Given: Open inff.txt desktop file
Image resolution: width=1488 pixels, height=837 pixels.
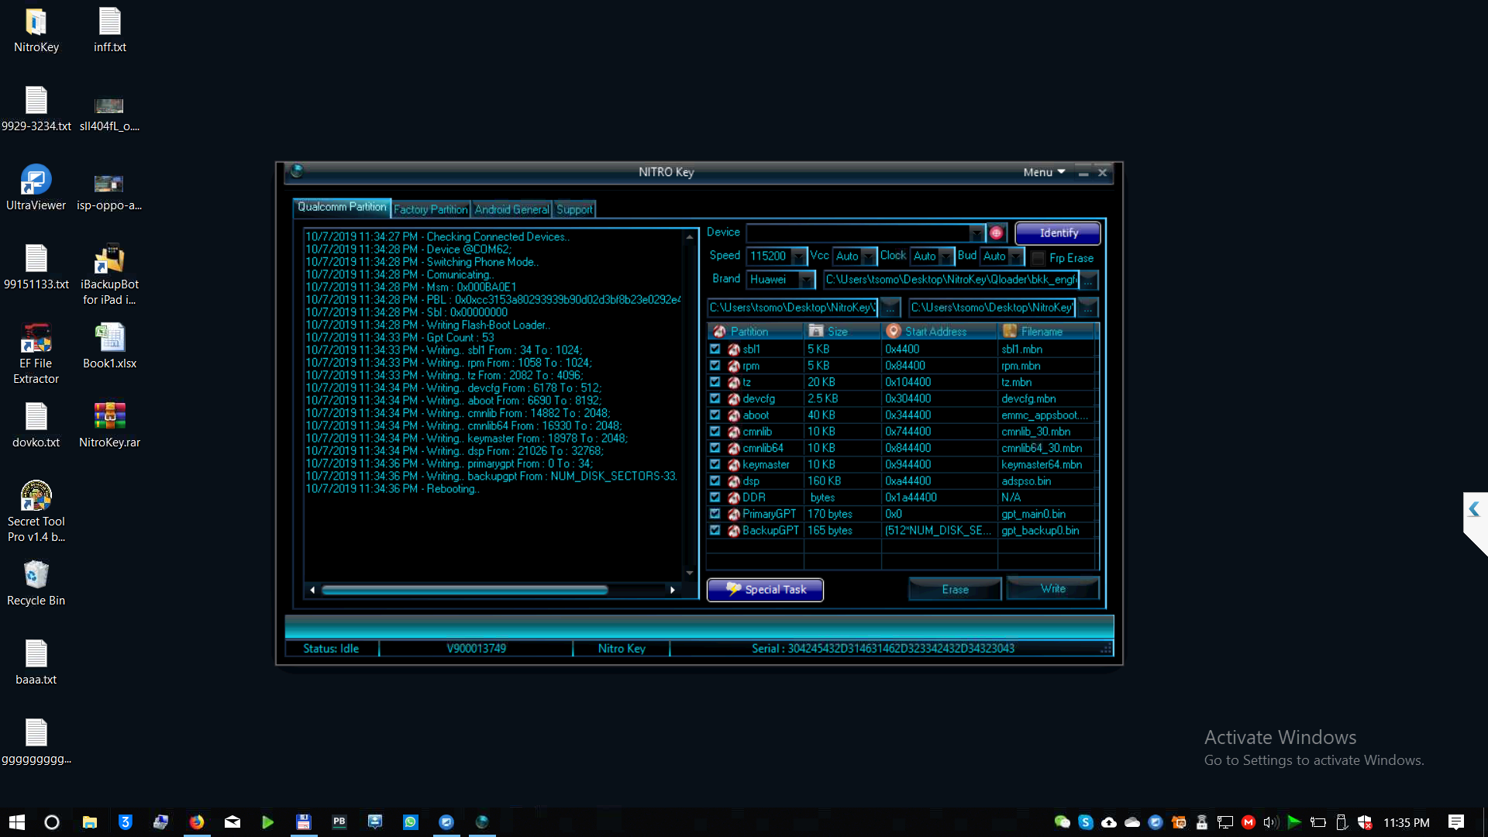Looking at the screenshot, I should pyautogui.click(x=110, y=31).
